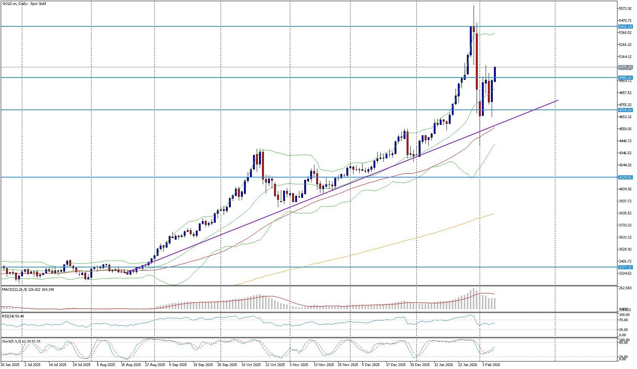Select the 4139.56 price level label

pyautogui.click(x=625, y=177)
